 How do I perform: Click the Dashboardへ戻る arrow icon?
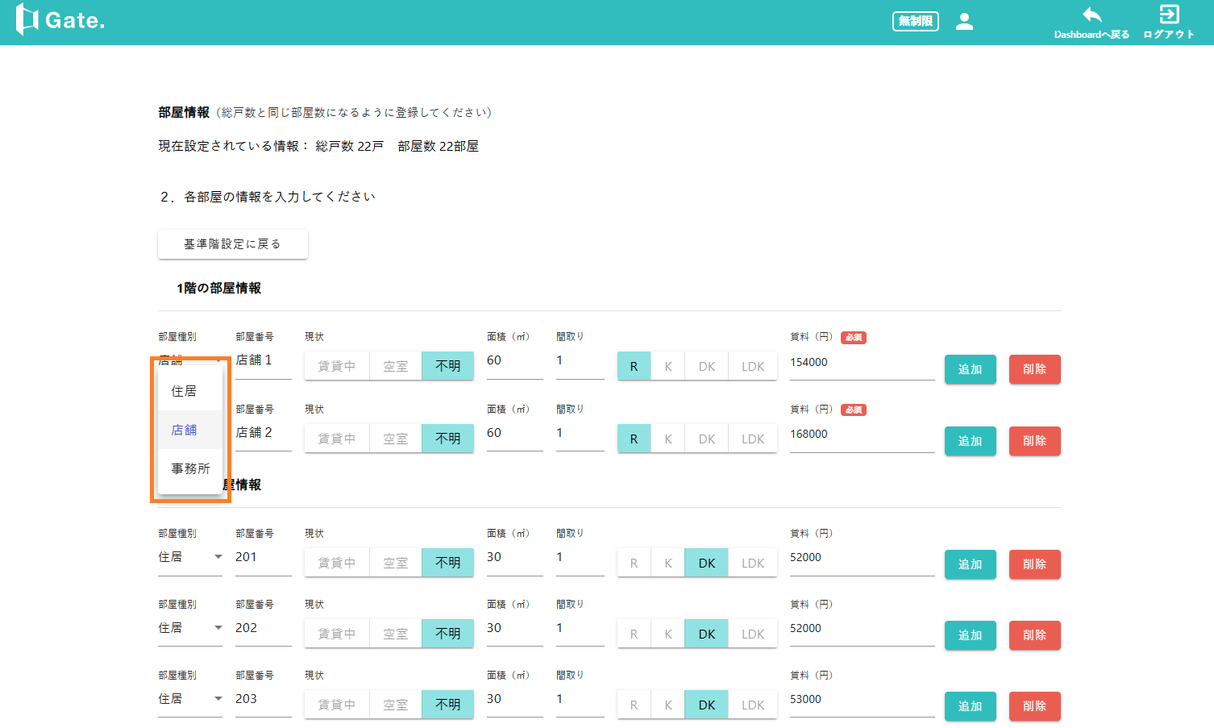coord(1091,15)
